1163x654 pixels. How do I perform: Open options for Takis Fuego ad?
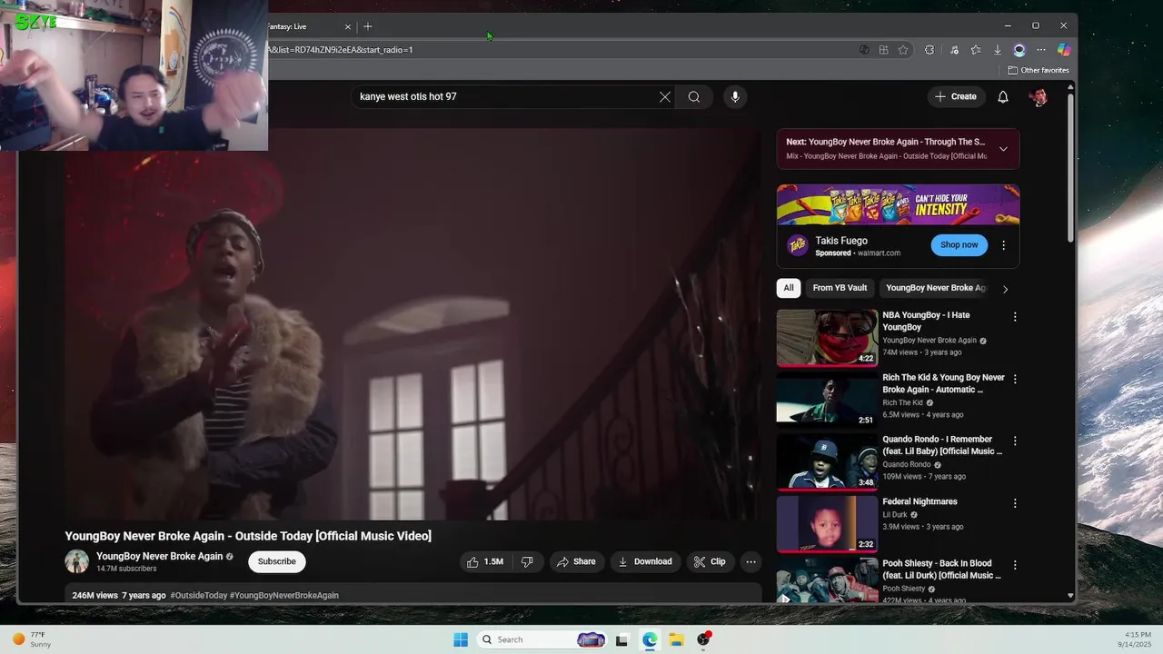pos(1003,245)
